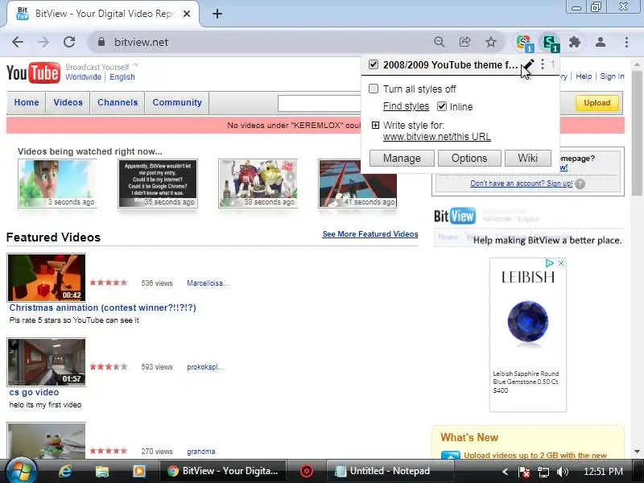Open the Windows Start orb
Image resolution: width=644 pixels, height=483 pixels.
pos(21,471)
